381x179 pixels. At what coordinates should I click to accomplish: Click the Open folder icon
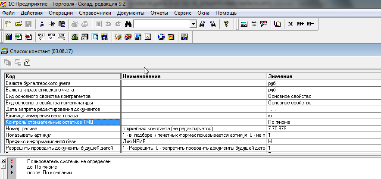[x=19, y=24]
